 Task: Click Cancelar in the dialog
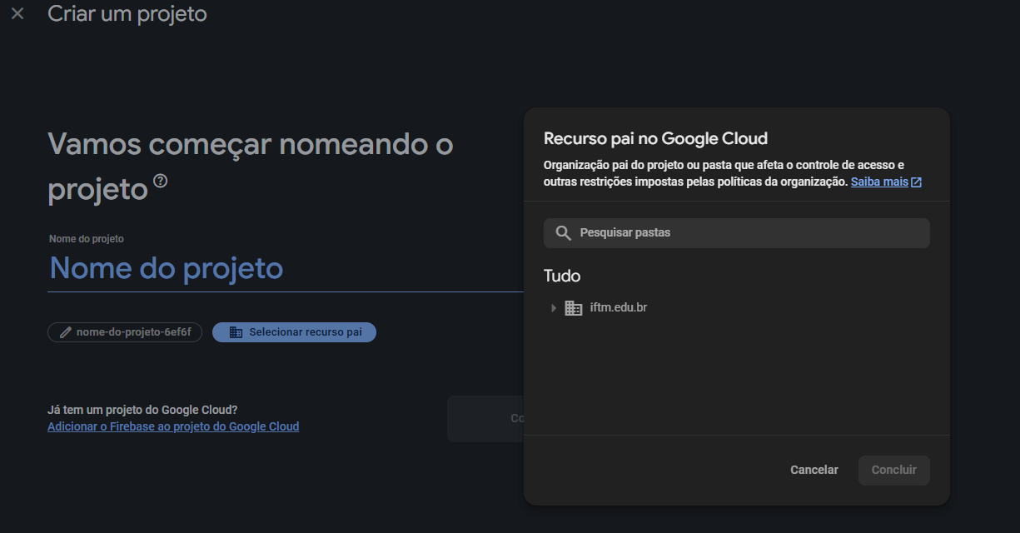click(814, 470)
